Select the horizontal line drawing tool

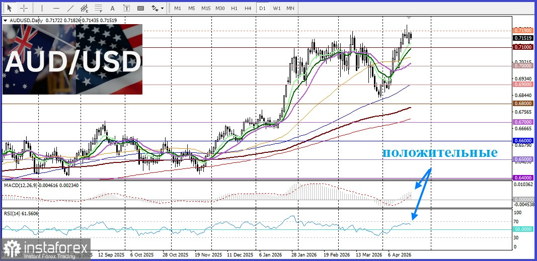click(x=56, y=8)
